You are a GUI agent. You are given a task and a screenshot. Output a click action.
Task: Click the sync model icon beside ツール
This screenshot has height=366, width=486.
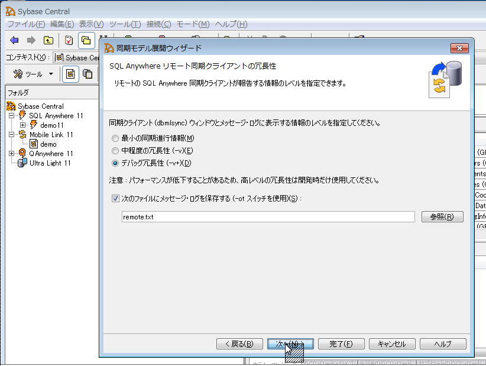(70, 74)
